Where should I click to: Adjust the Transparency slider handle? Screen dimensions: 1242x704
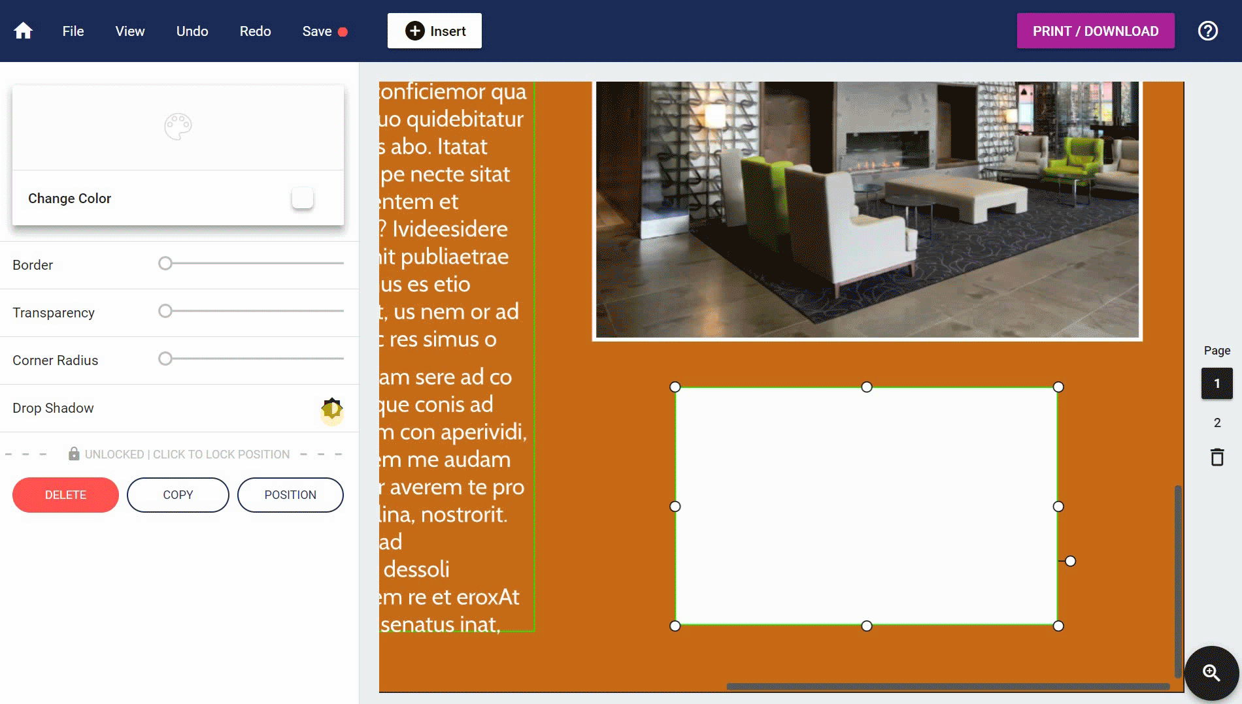pos(165,311)
